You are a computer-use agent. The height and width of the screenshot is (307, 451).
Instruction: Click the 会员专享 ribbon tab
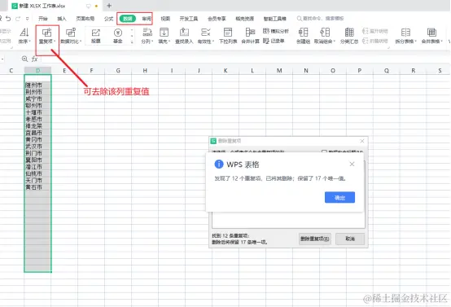pos(217,19)
